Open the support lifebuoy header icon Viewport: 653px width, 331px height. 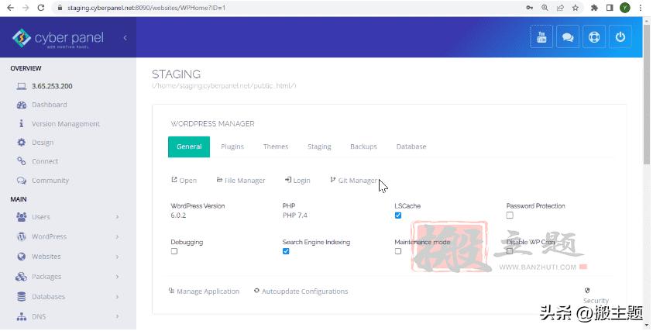tap(594, 37)
